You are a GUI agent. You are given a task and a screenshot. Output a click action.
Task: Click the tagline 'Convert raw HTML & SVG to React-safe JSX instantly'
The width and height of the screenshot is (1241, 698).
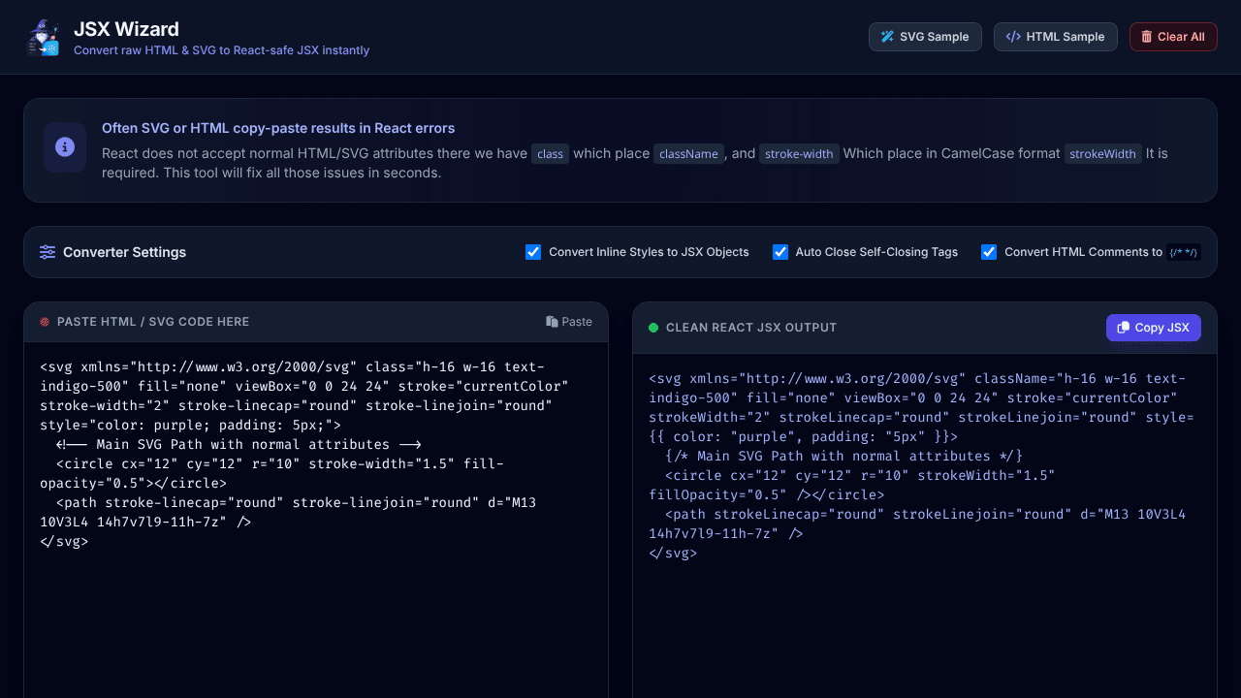point(221,50)
